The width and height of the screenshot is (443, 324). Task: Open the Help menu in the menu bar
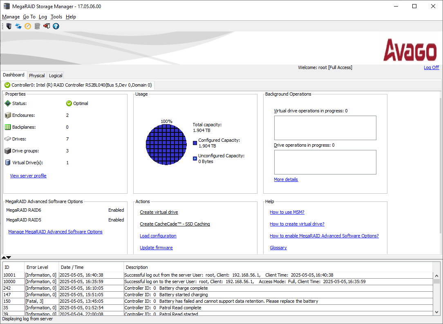[71, 17]
